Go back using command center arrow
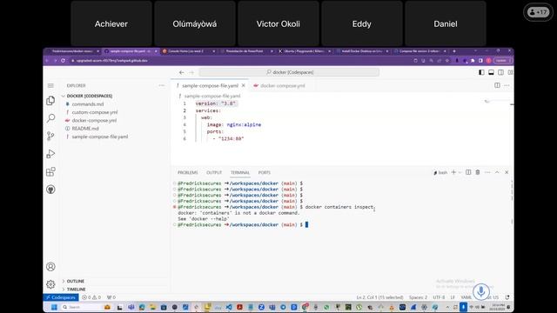 [182, 72]
